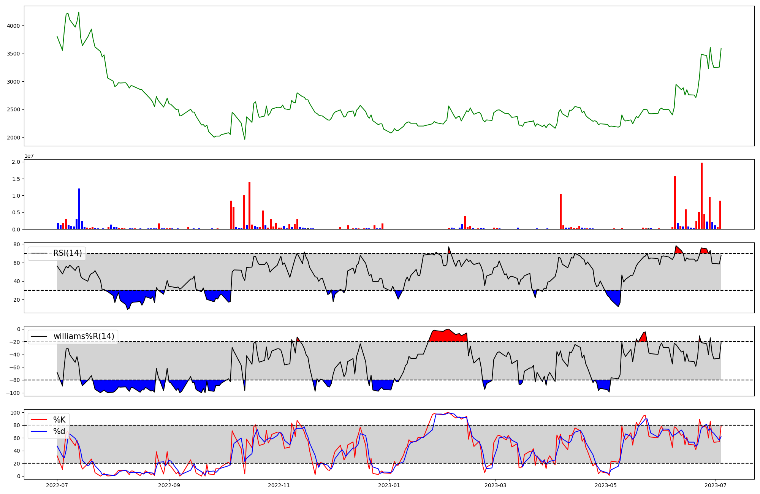This screenshot has height=494, width=760.
Task: Click the red %K legend line swatch
Action: (39, 420)
